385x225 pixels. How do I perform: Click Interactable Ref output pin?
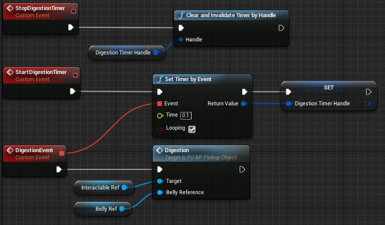point(124,188)
